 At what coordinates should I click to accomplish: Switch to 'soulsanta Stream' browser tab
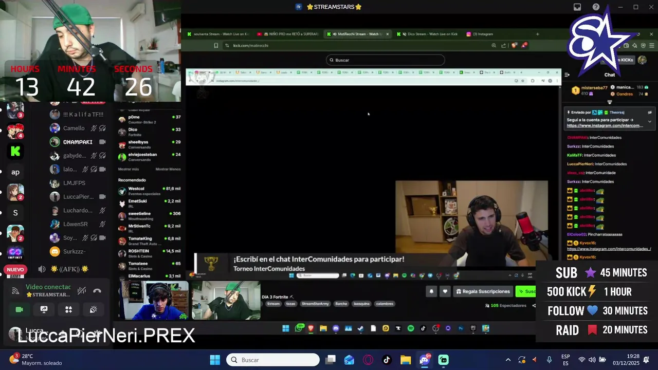pyautogui.click(x=218, y=34)
